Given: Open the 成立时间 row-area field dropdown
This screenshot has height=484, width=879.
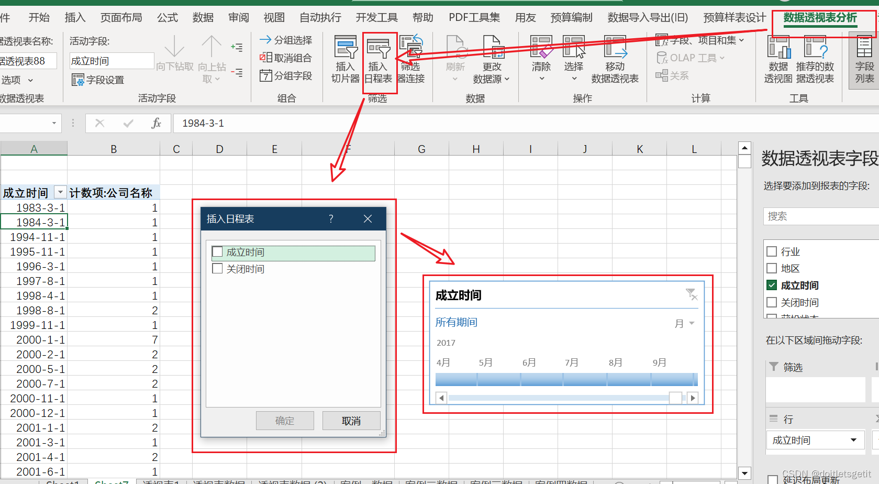Looking at the screenshot, I should (x=853, y=440).
